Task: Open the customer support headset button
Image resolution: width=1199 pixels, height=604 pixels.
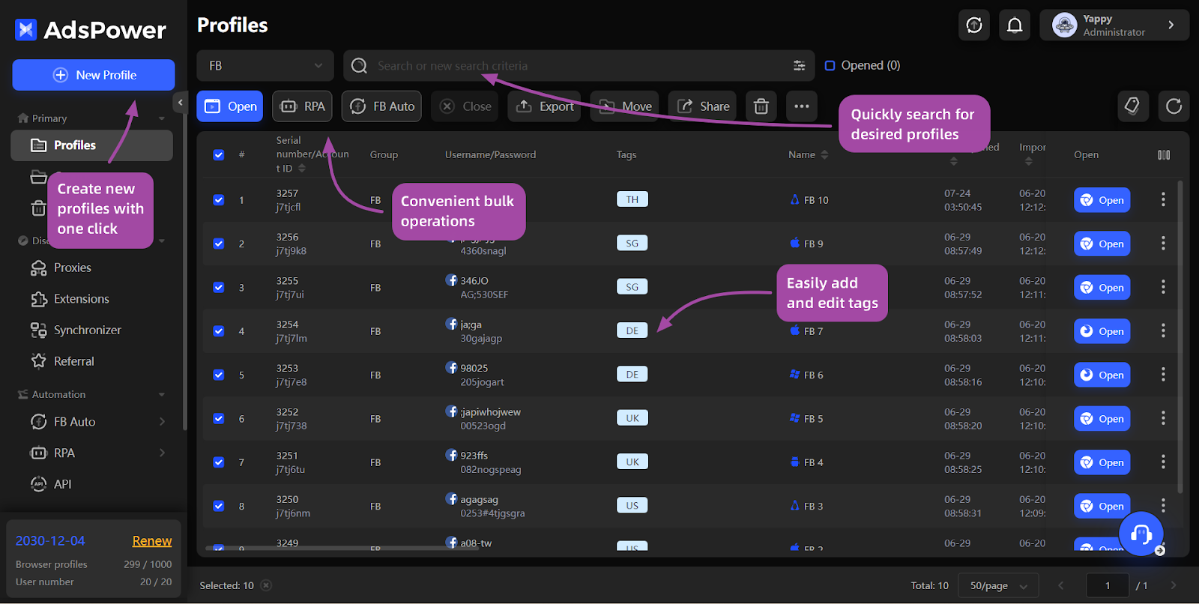Action: click(1141, 534)
